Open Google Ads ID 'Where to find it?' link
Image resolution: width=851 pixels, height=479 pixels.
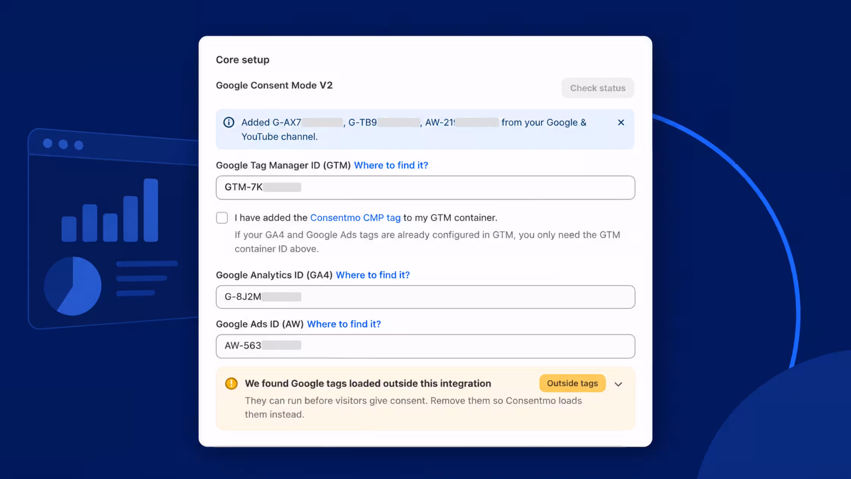[x=344, y=324]
